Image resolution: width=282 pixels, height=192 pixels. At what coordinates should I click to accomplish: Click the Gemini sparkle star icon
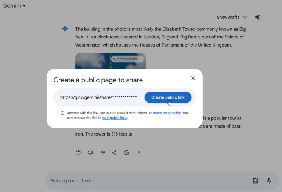[65, 29]
